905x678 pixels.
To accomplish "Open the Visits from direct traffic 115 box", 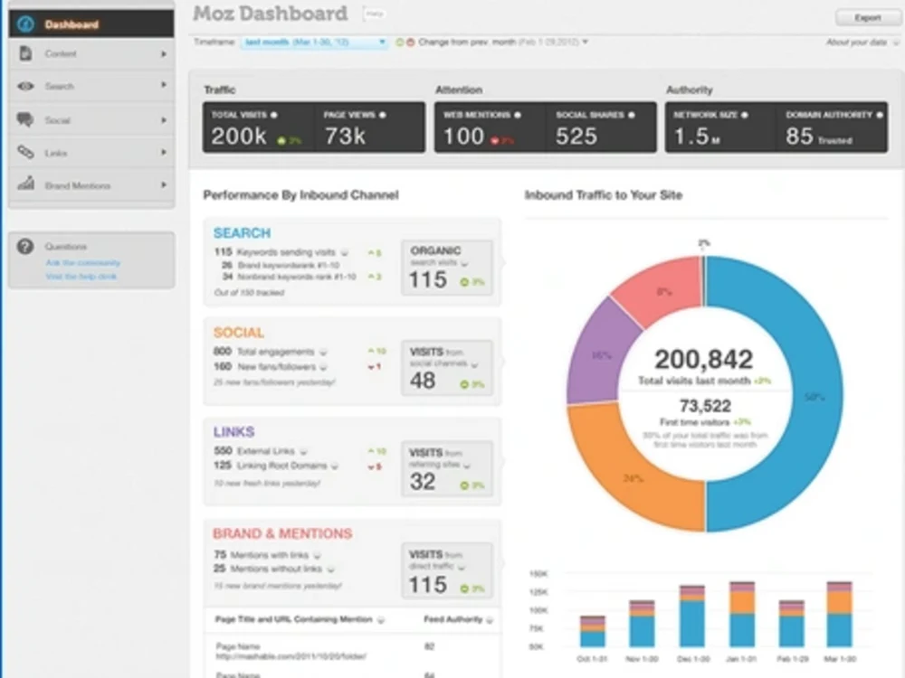I will pyautogui.click(x=447, y=570).
